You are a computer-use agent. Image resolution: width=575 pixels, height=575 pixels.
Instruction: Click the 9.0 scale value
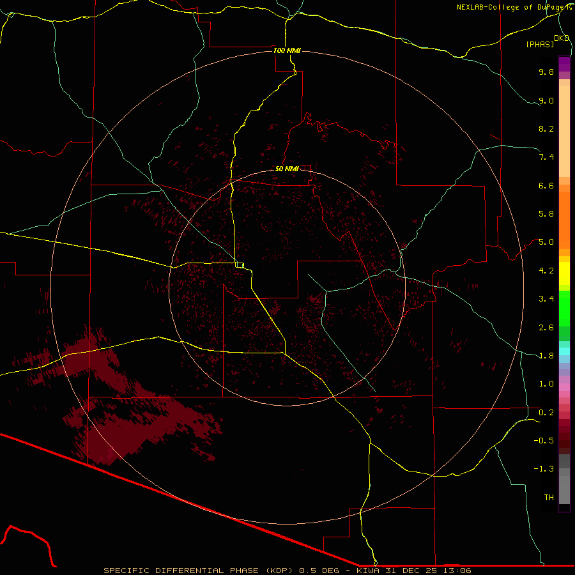[x=546, y=100]
